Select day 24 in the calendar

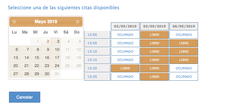coord(56,66)
